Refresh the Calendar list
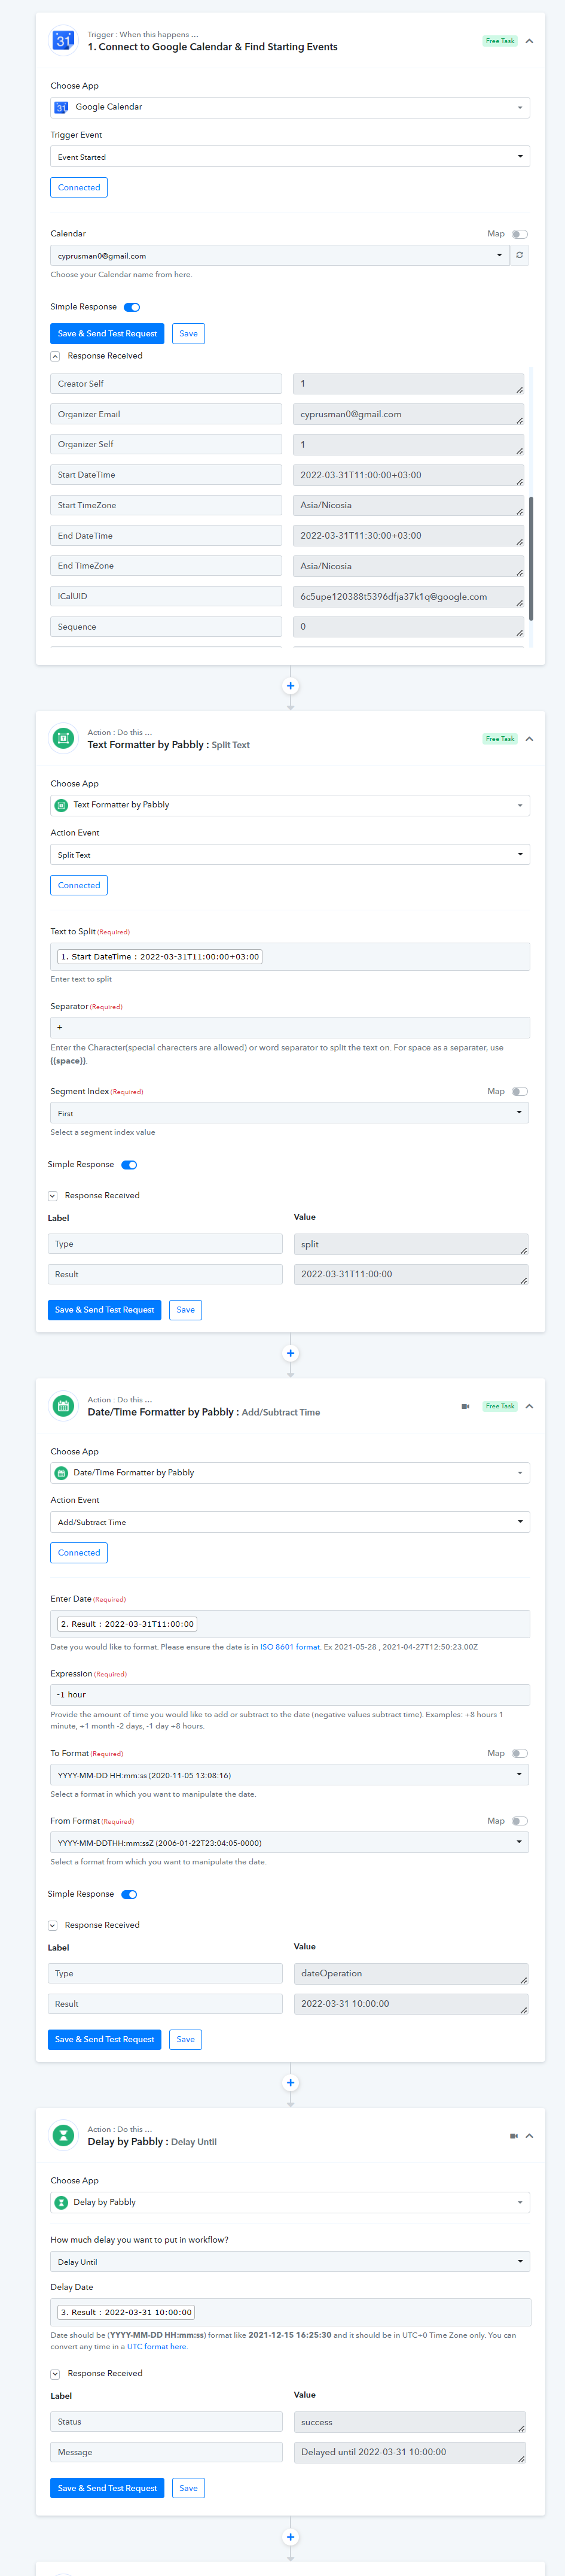Viewport: 565px width, 2576px height. point(519,255)
